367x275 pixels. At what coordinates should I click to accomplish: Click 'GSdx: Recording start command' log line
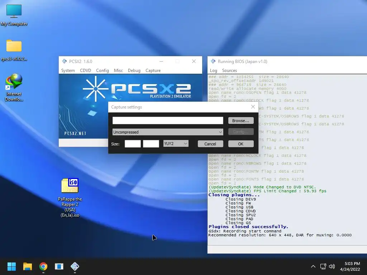(245, 231)
